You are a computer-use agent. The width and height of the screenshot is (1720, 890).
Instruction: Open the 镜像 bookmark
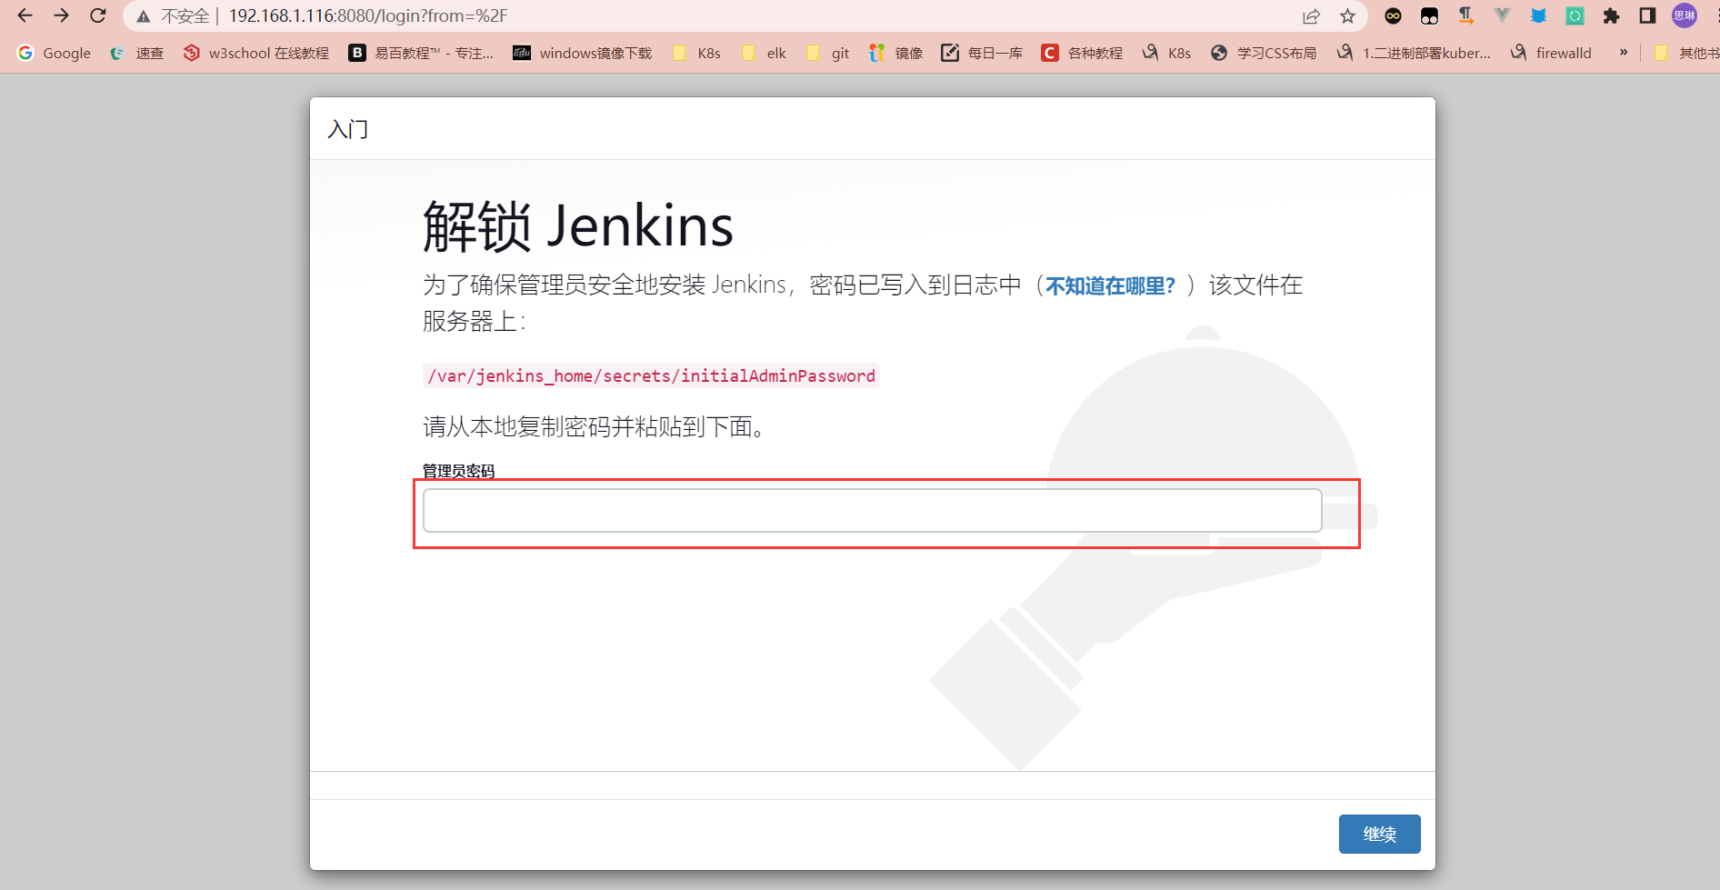point(895,53)
